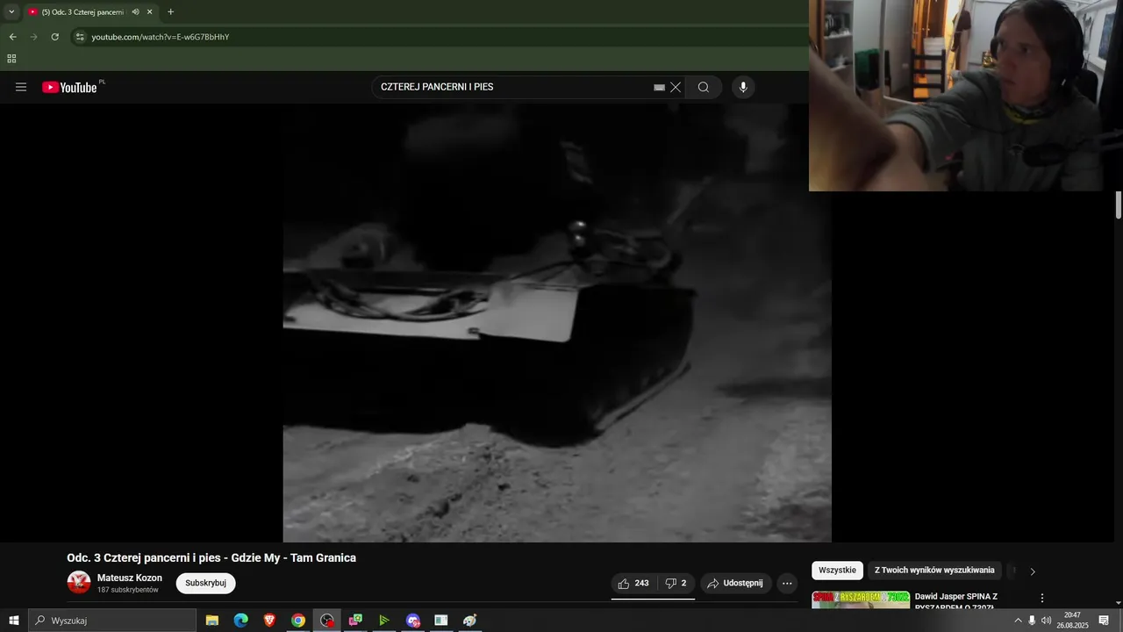Reload the YouTube page
This screenshot has height=632, width=1123.
click(x=54, y=37)
